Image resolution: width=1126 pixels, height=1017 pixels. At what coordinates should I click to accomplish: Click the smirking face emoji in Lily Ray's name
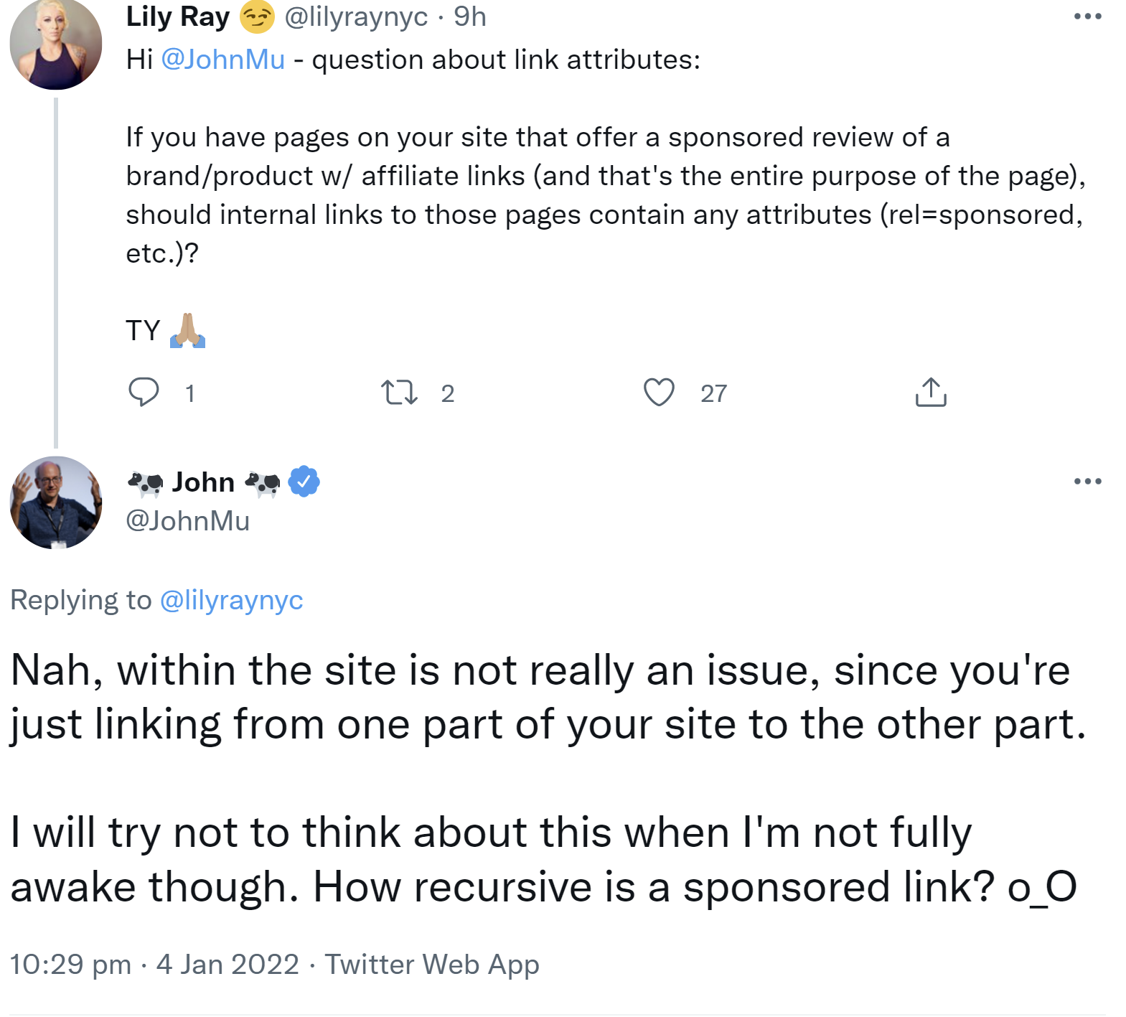[x=257, y=16]
